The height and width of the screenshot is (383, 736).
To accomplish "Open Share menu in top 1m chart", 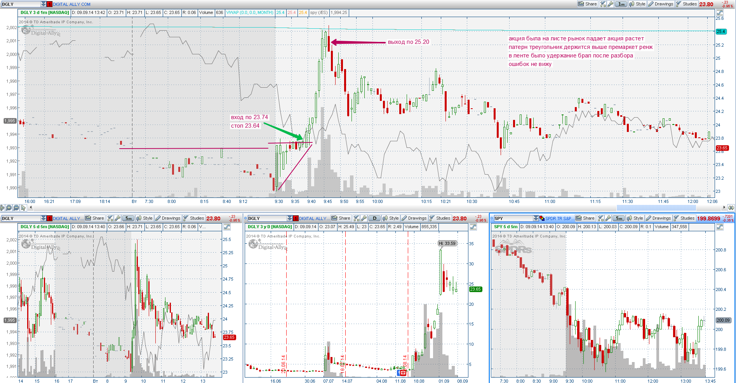I will [x=587, y=4].
